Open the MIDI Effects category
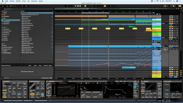183x103 pixels. point(5,33)
